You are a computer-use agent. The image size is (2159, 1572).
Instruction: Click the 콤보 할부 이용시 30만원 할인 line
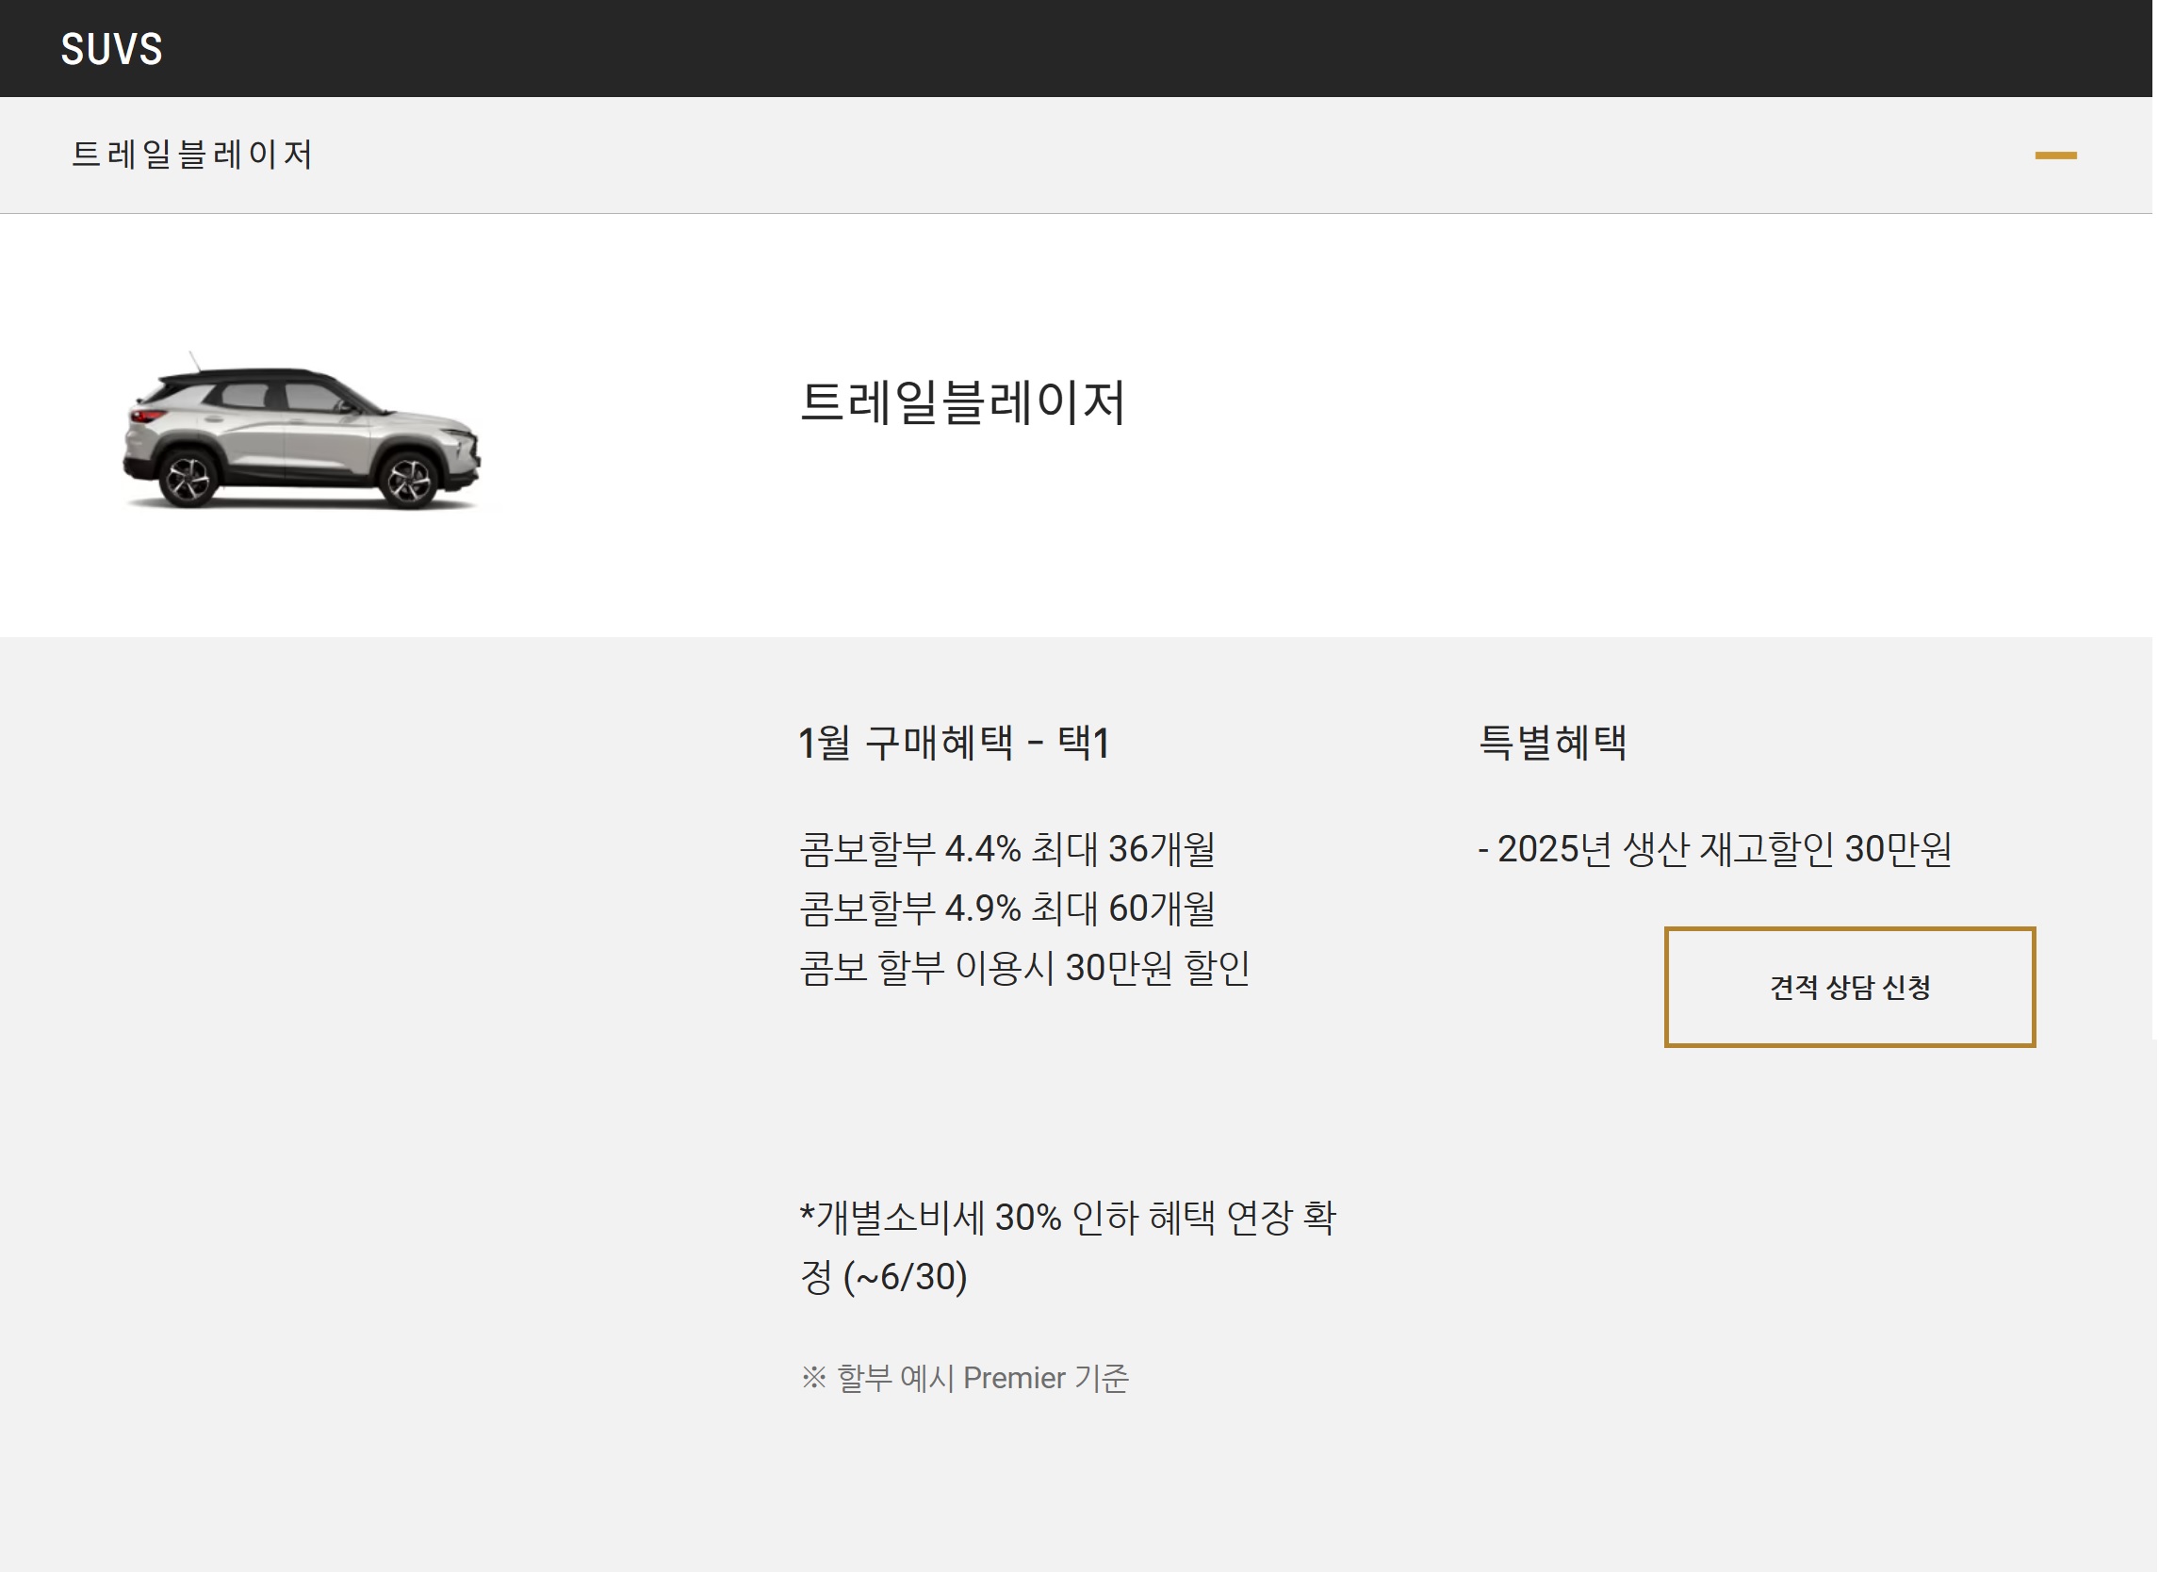point(1023,967)
